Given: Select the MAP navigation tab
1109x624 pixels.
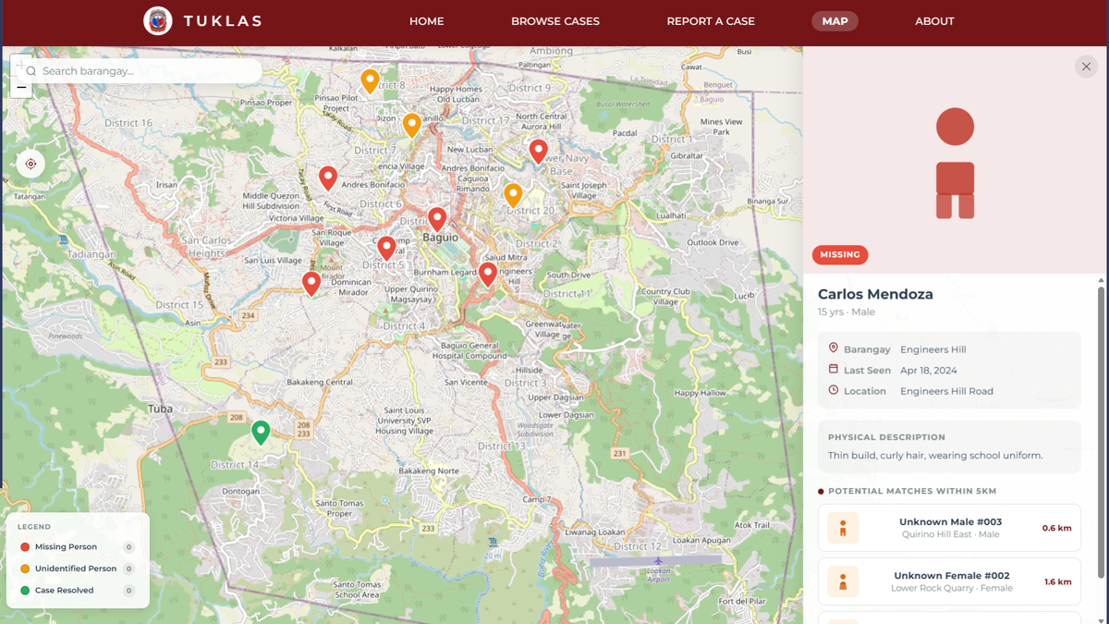Looking at the screenshot, I should point(835,20).
